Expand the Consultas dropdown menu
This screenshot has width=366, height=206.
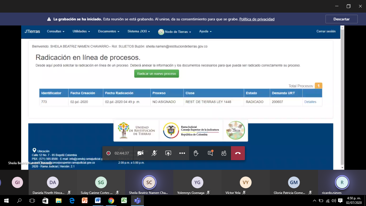(56, 31)
